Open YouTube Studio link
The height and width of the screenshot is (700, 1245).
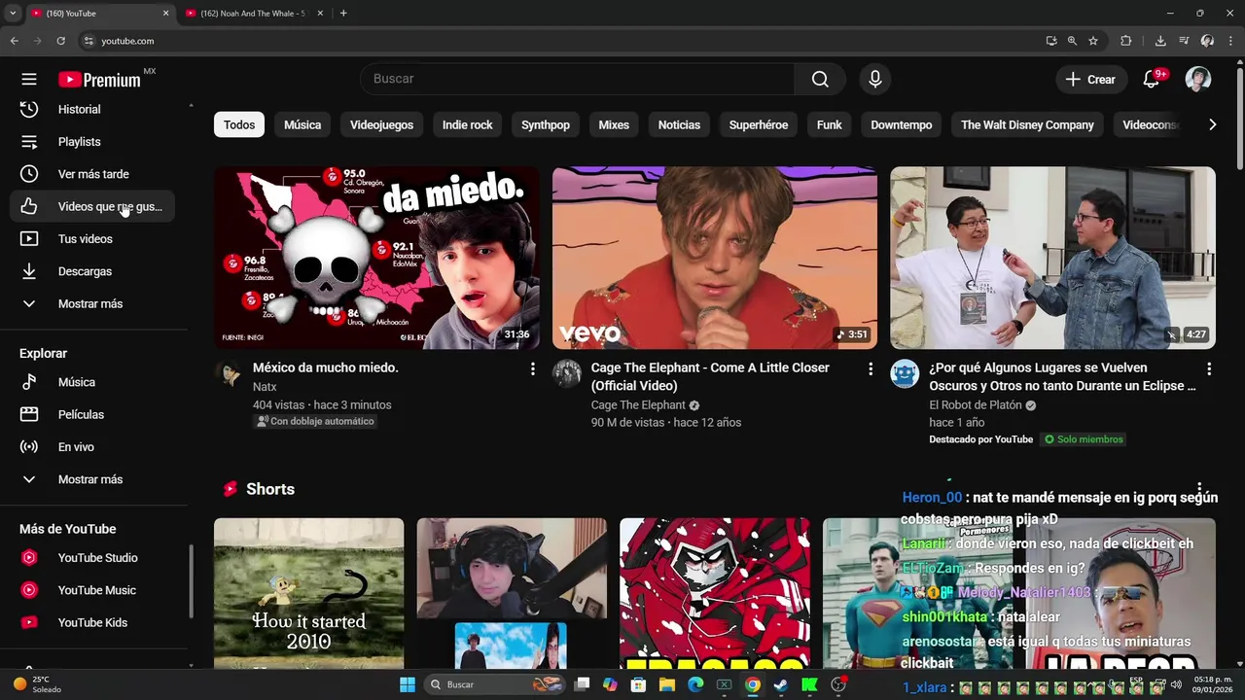tap(93, 558)
